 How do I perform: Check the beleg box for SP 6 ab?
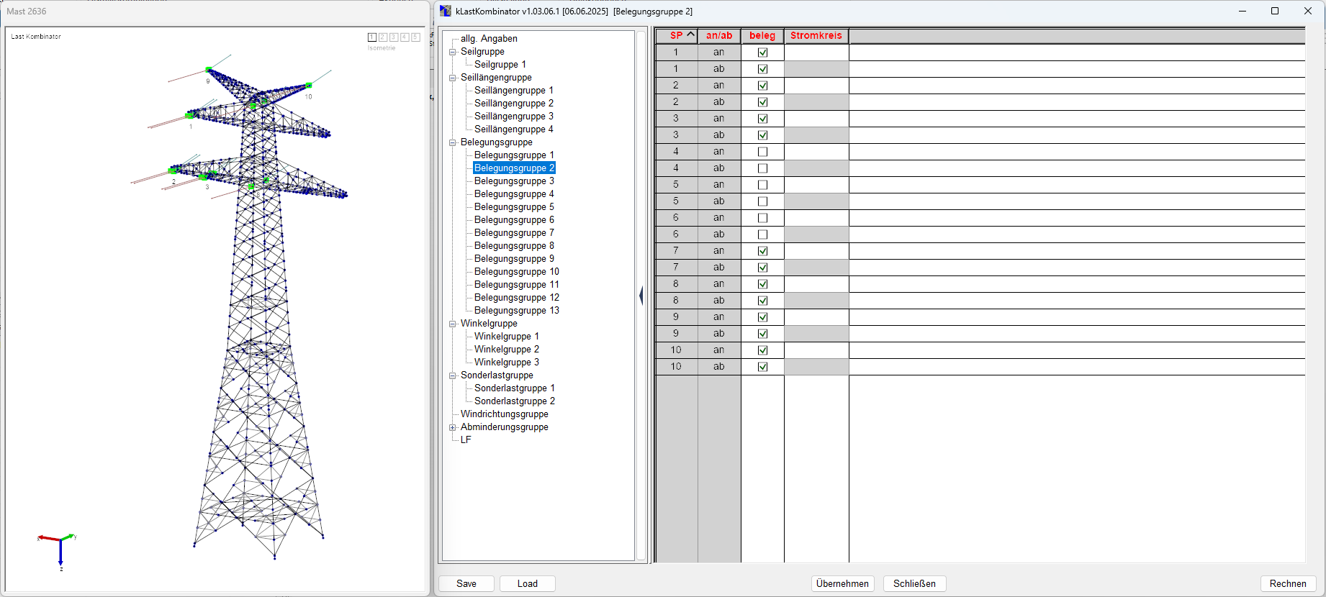762,234
